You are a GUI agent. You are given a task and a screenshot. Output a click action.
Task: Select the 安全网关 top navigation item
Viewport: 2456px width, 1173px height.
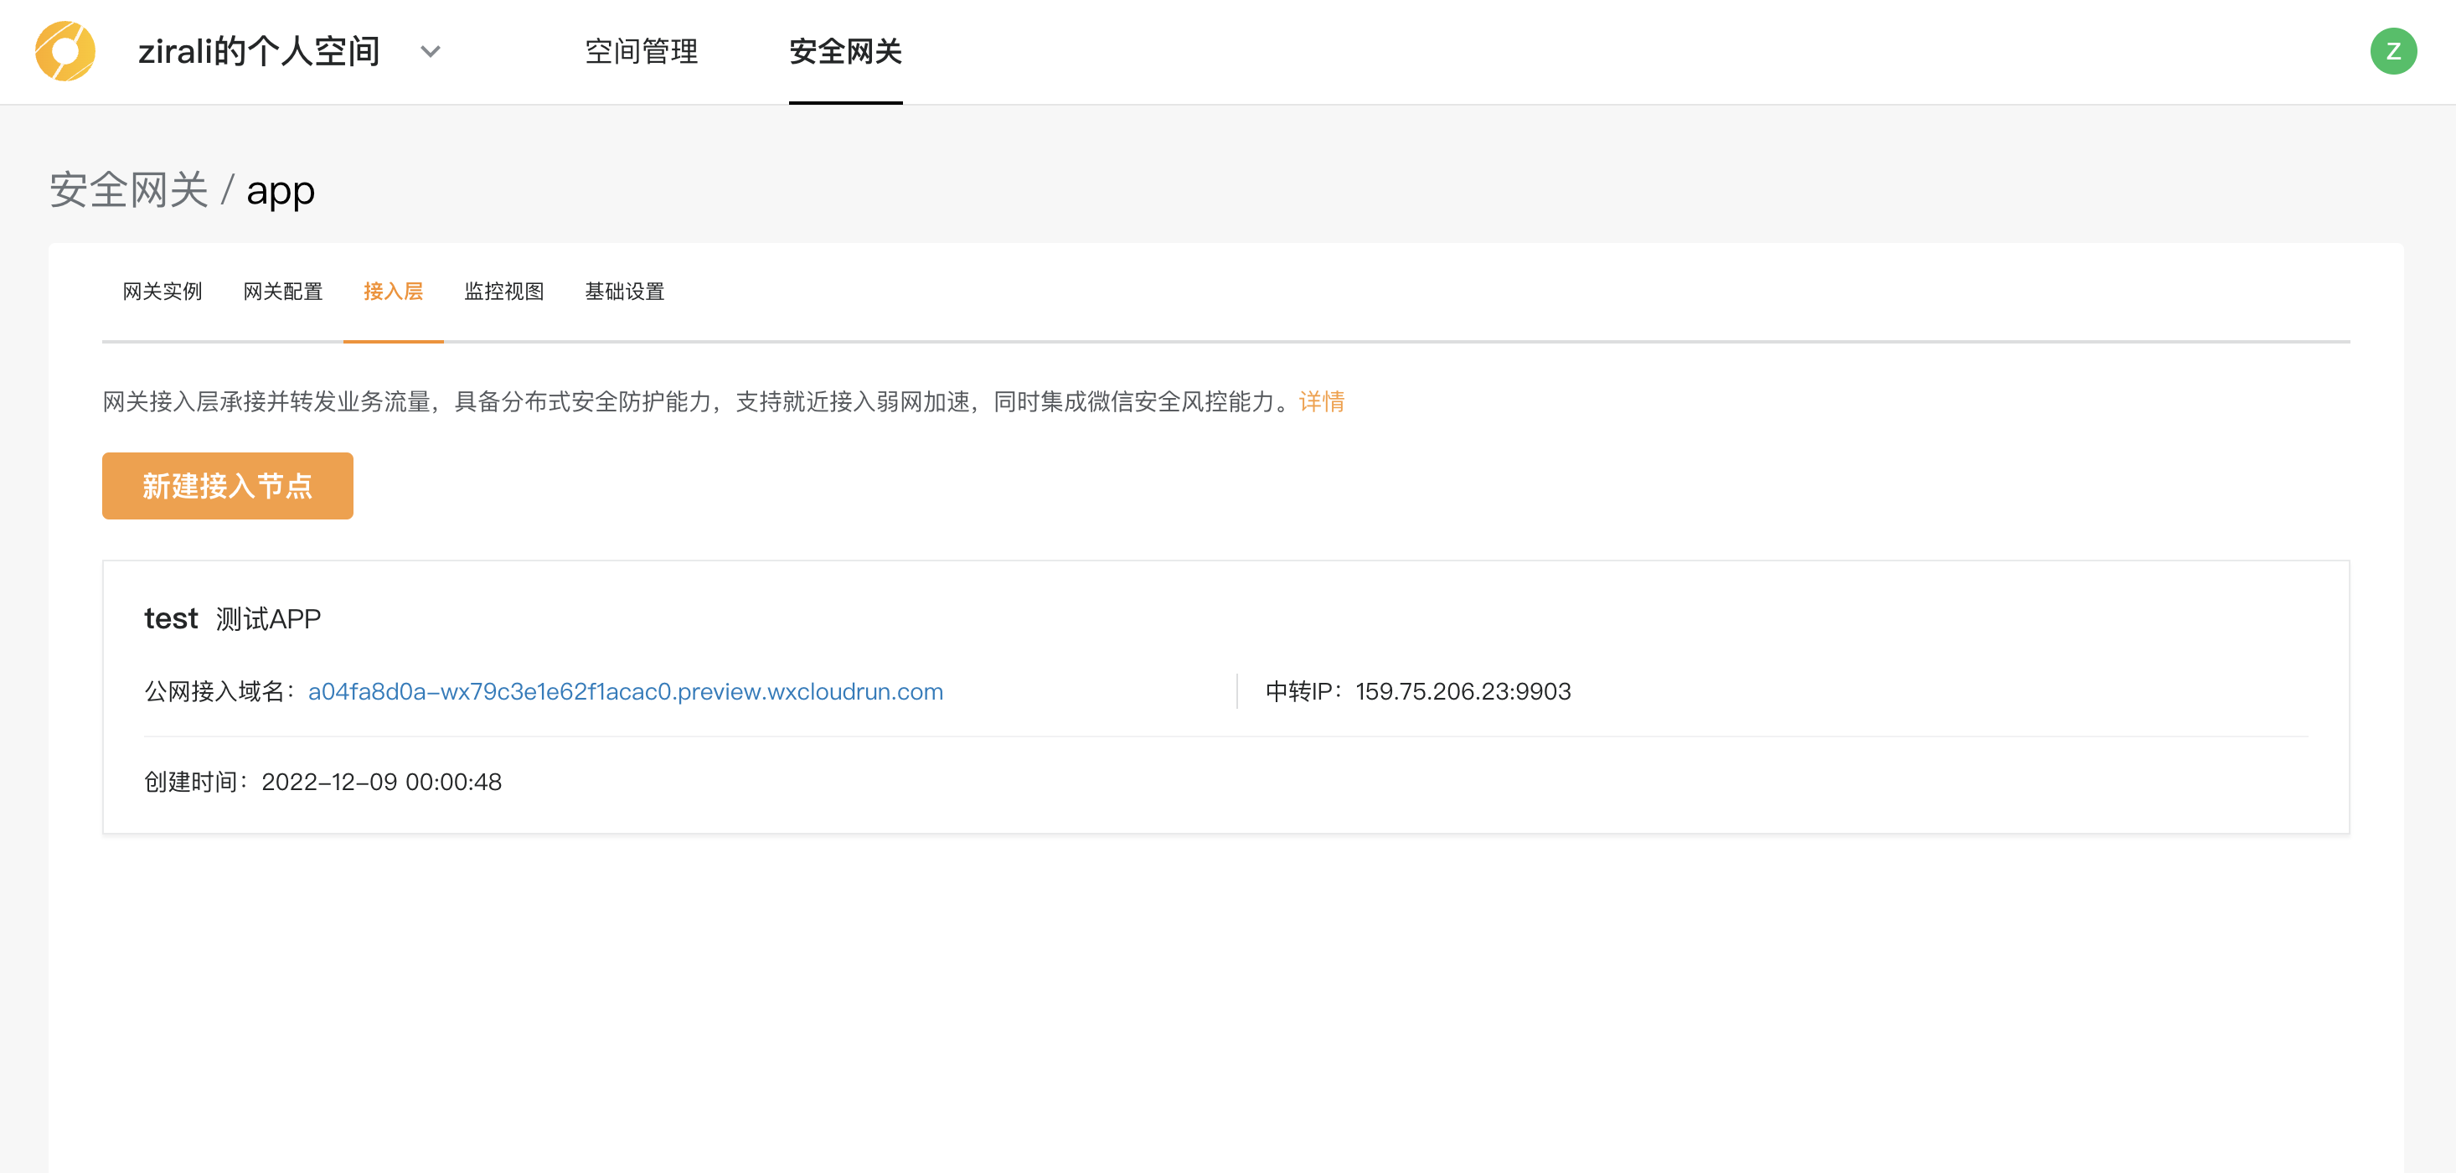(x=844, y=51)
